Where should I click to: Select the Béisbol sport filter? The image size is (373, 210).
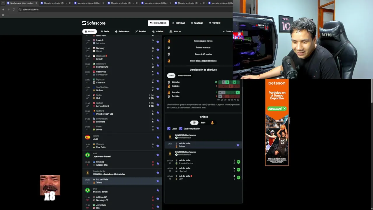tap(141, 32)
